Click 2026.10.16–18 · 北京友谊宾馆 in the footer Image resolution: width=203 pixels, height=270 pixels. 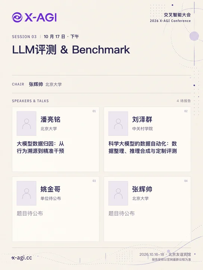165,255
